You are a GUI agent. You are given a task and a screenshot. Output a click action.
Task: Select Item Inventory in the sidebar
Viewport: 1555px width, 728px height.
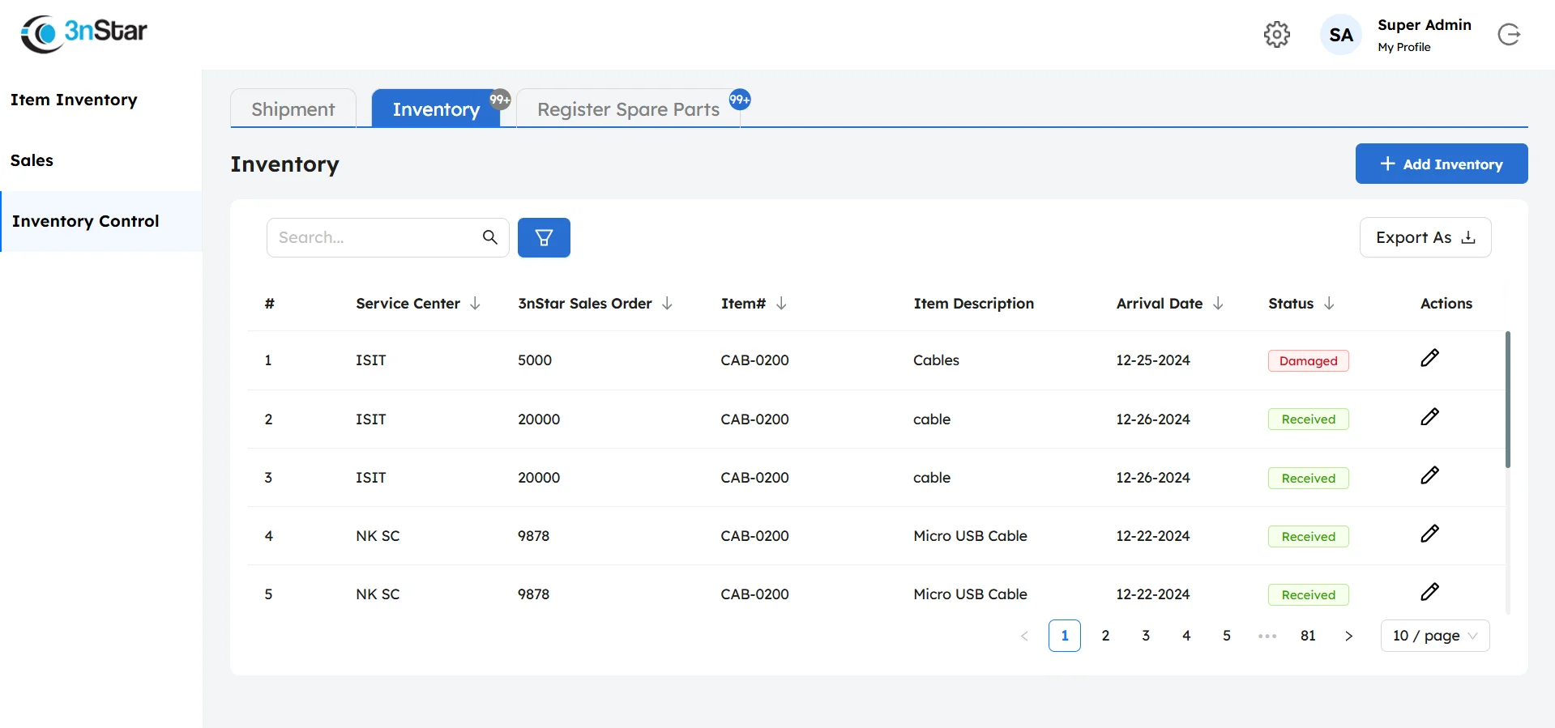[x=74, y=100]
